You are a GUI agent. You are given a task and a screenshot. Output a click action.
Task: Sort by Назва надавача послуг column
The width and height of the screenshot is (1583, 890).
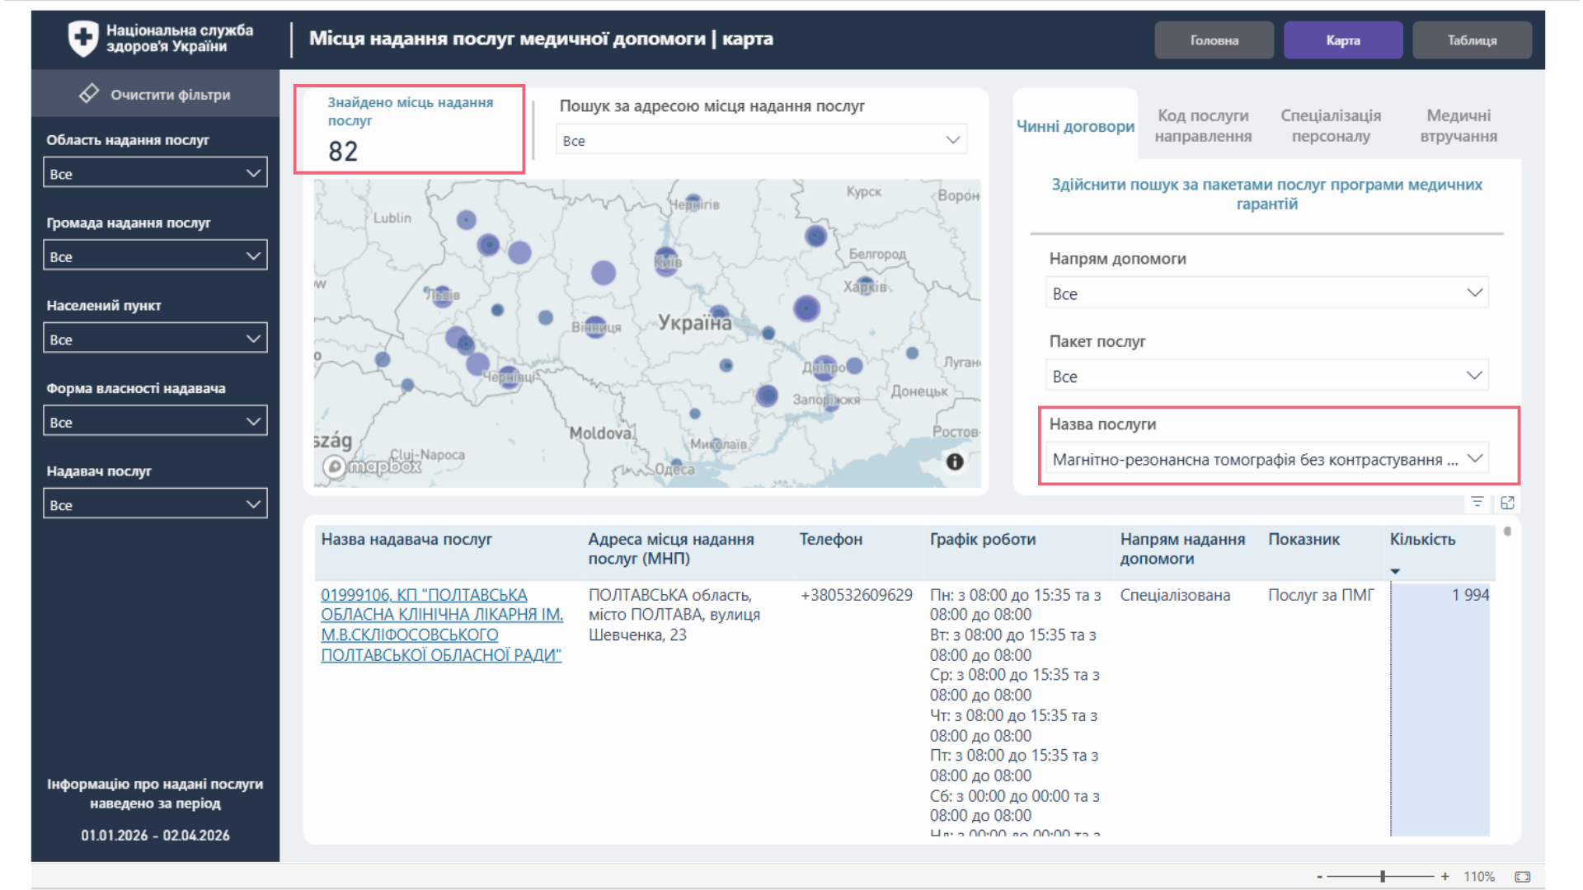pyautogui.click(x=406, y=540)
